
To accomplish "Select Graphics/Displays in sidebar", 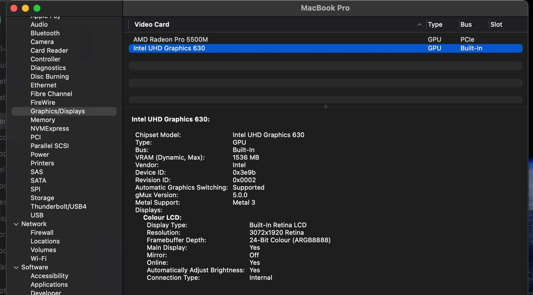I will click(64, 111).
